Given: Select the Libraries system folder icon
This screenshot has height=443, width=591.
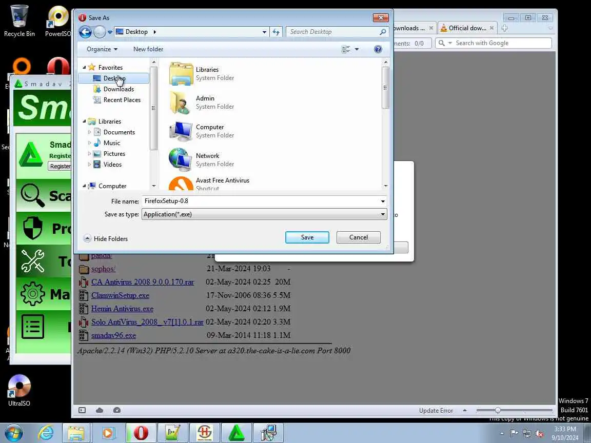Looking at the screenshot, I should coord(181,73).
